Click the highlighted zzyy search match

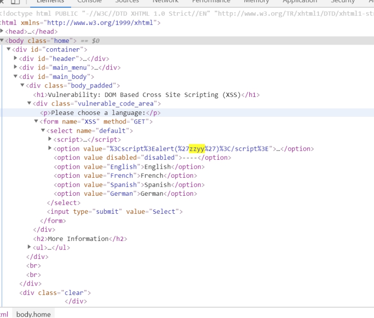pos(197,149)
